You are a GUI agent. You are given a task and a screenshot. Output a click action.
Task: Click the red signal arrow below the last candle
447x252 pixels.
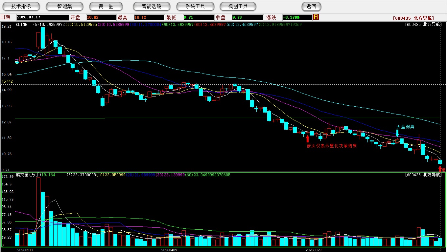click(x=440, y=169)
